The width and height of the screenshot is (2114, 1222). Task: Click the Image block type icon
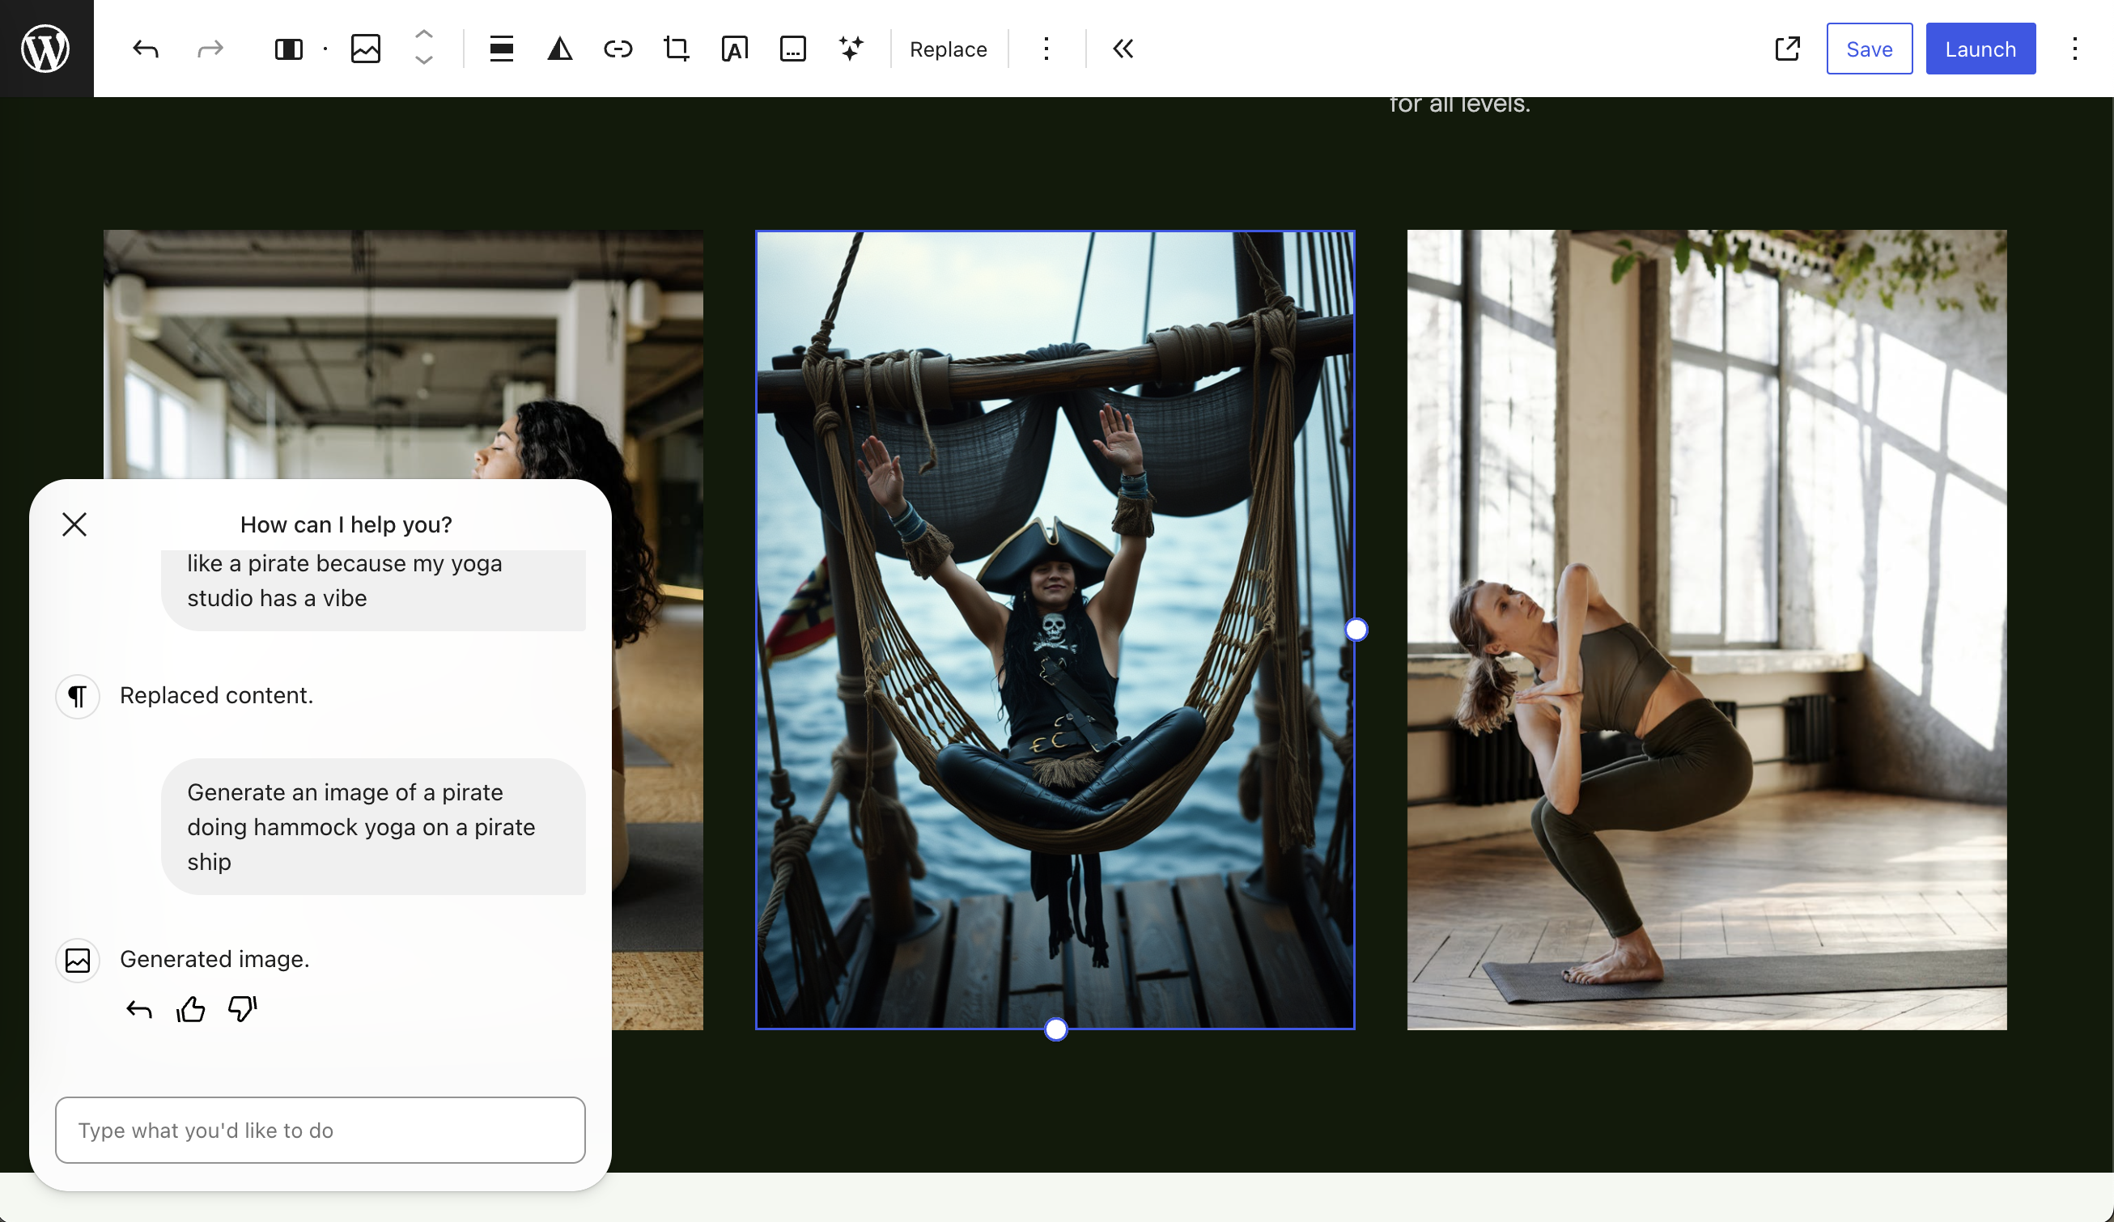(366, 49)
